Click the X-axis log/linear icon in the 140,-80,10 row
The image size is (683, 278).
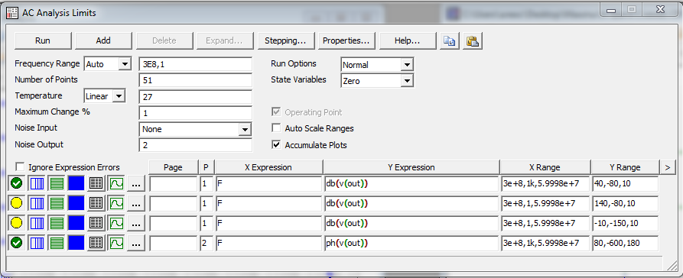point(37,203)
